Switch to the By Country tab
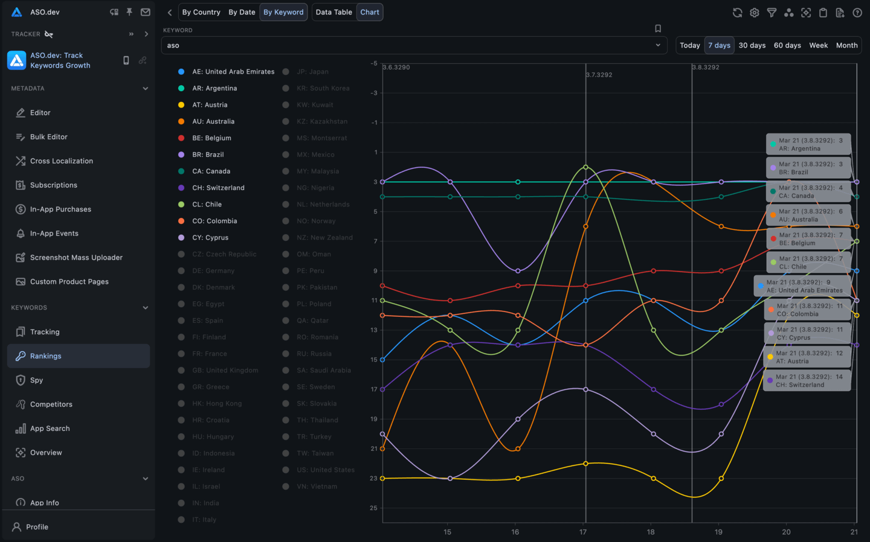870x542 pixels. 201,11
